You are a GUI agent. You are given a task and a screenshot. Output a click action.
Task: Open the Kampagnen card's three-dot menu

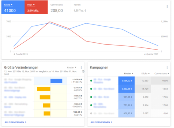[167, 67]
